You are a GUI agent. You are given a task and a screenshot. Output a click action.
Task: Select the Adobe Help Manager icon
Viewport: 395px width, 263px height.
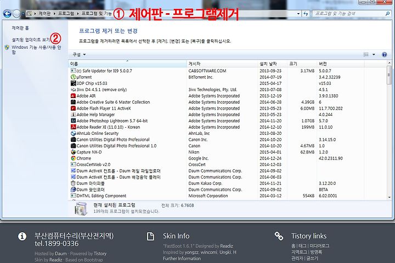point(74,115)
